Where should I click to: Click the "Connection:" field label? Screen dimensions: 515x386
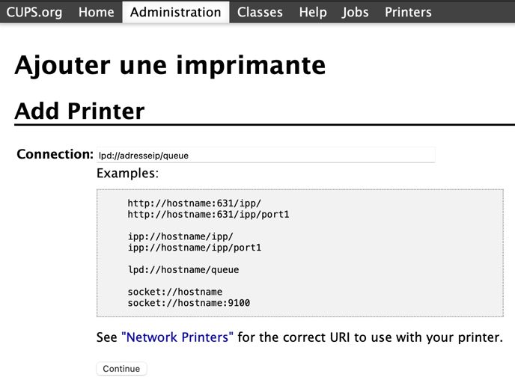tap(55, 154)
